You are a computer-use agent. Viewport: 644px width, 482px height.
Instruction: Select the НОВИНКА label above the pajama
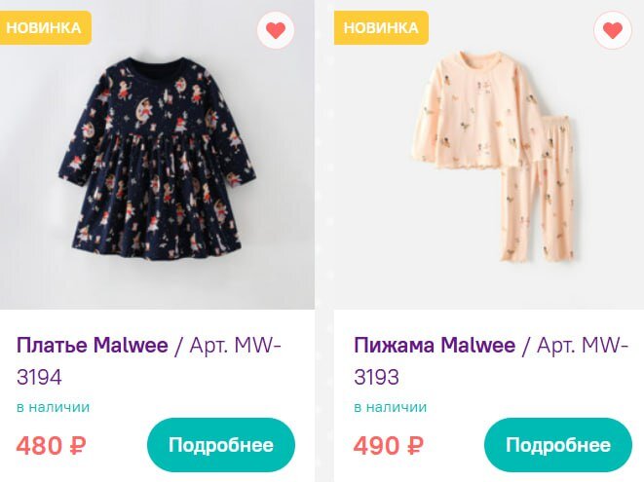(381, 27)
